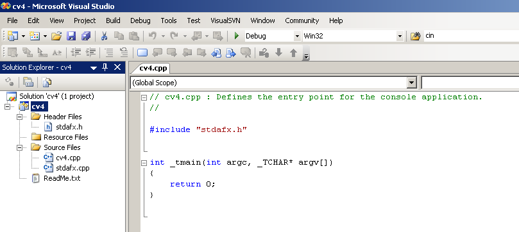Open the Add New Item dropdown arrow
This screenshot has height=232, width=519.
[x=45, y=36]
